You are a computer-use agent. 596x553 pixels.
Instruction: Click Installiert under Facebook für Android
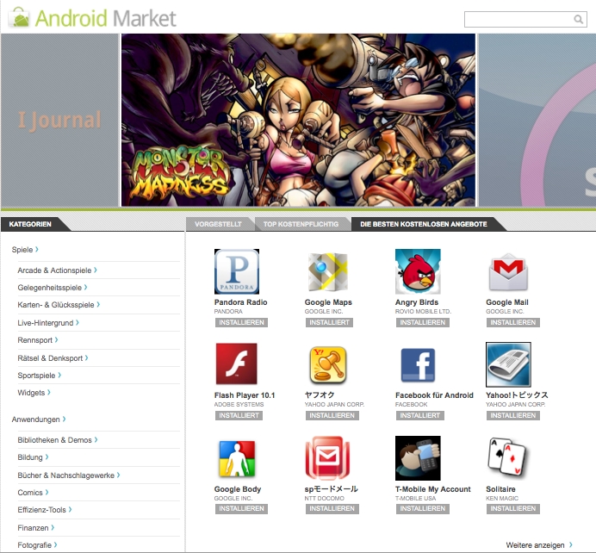(x=419, y=416)
